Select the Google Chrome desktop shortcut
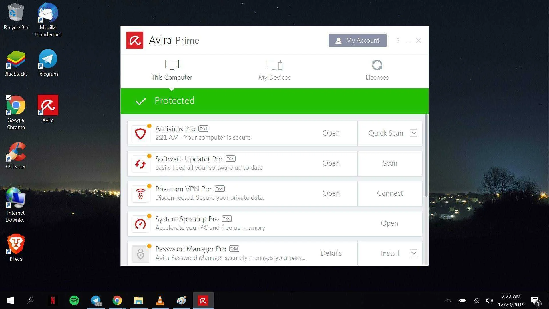 (16, 113)
